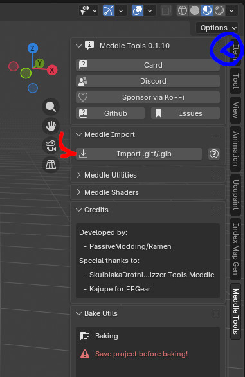Open the viewport shading options dropdown
Screen dimensions: 245x377
(231, 10)
